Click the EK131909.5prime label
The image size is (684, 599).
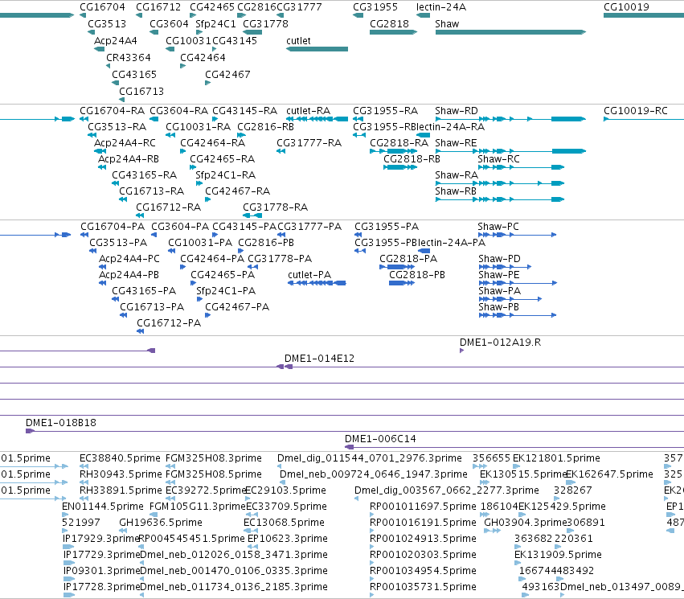(558, 555)
